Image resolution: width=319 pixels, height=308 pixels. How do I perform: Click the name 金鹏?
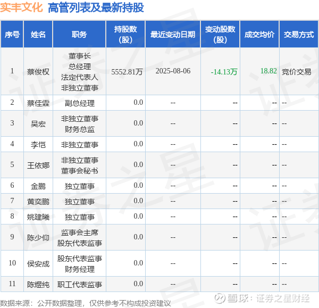[x=38, y=186]
